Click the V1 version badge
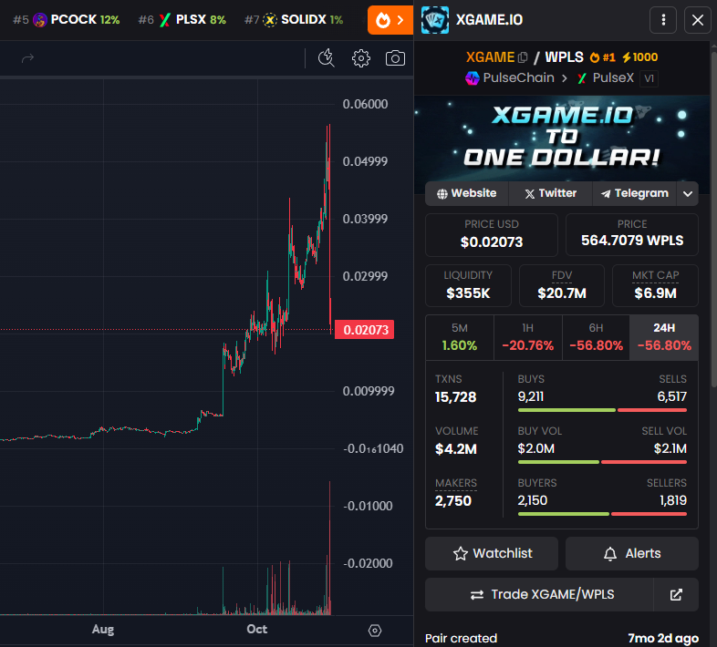This screenshot has height=647, width=717. (649, 78)
